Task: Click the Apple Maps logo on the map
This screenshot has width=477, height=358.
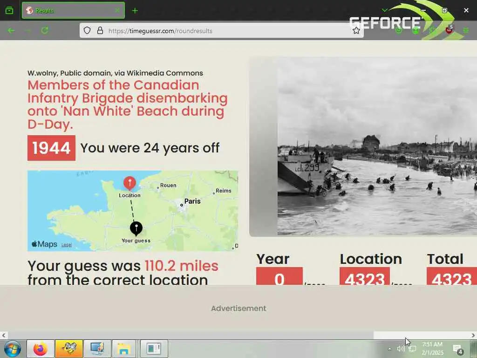Action: pyautogui.click(x=44, y=244)
